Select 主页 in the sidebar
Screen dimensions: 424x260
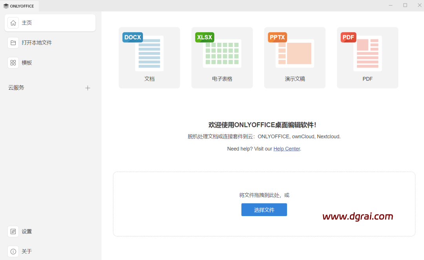tap(27, 23)
